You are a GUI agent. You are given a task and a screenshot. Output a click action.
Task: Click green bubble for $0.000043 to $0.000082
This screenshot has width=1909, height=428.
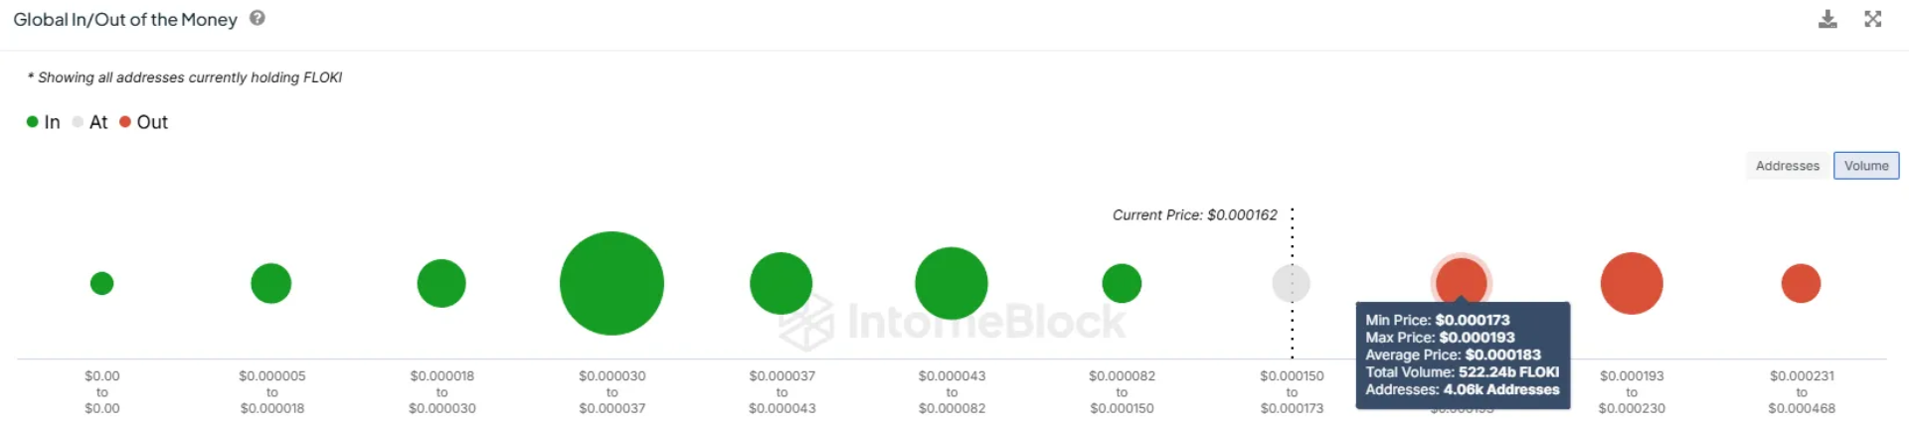[952, 283]
